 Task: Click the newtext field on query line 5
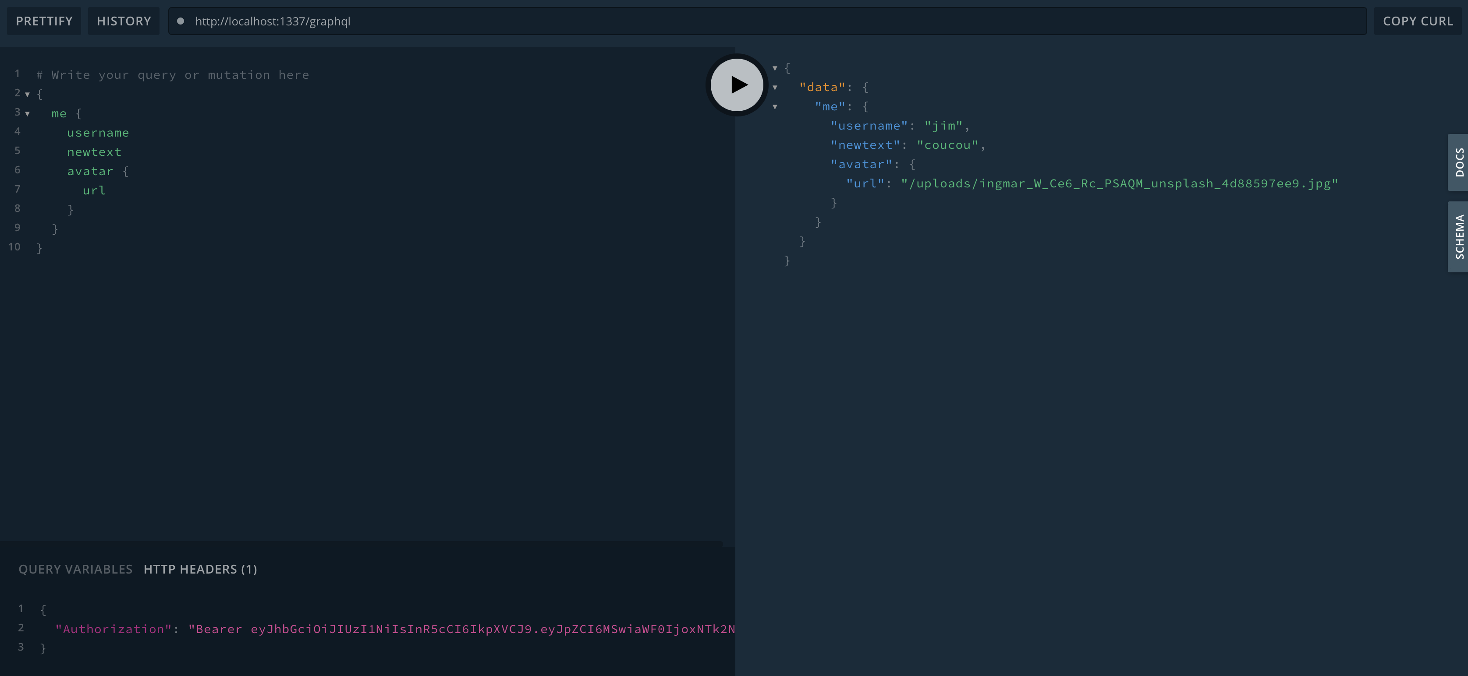click(x=94, y=152)
